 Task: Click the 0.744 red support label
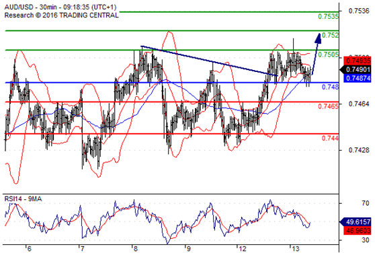pos(330,138)
